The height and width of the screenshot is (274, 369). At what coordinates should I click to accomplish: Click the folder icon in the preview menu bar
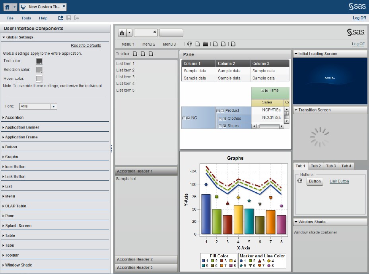[x=206, y=44]
